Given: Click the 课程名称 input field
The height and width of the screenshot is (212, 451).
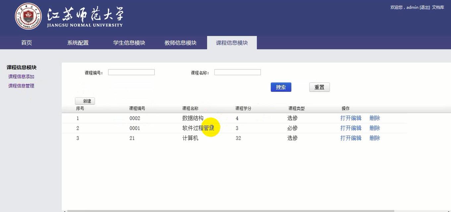Looking at the screenshot, I should pos(237,72).
